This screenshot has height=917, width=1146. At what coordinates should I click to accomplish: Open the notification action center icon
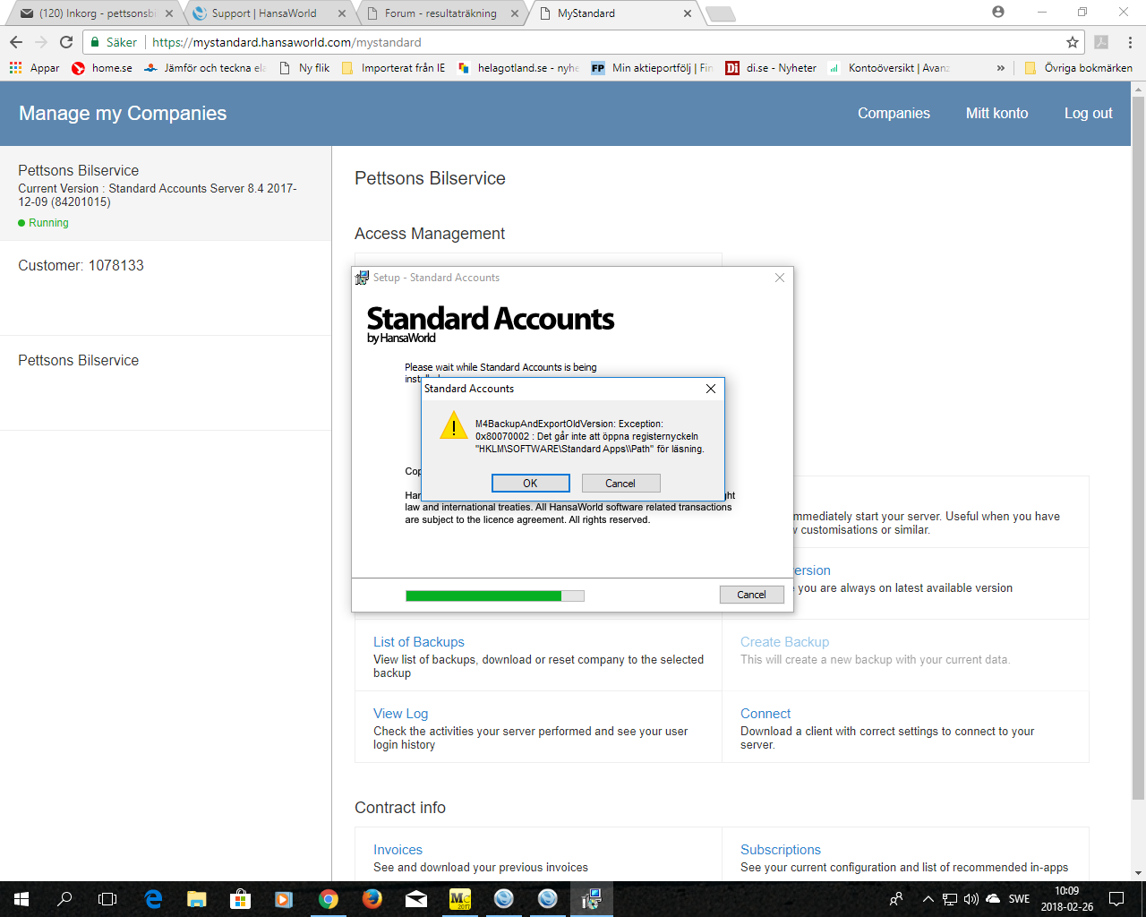1116,899
